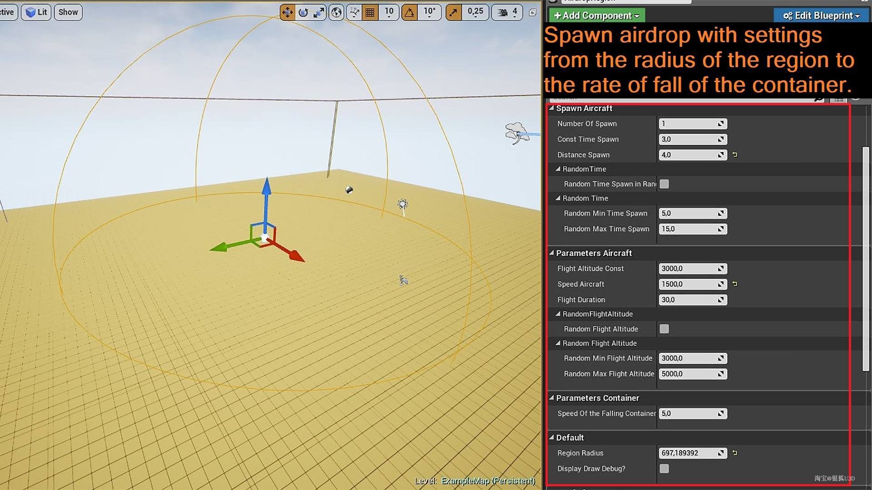
Task: Enable the Random Flight Altitude checkbox
Action: (664, 328)
